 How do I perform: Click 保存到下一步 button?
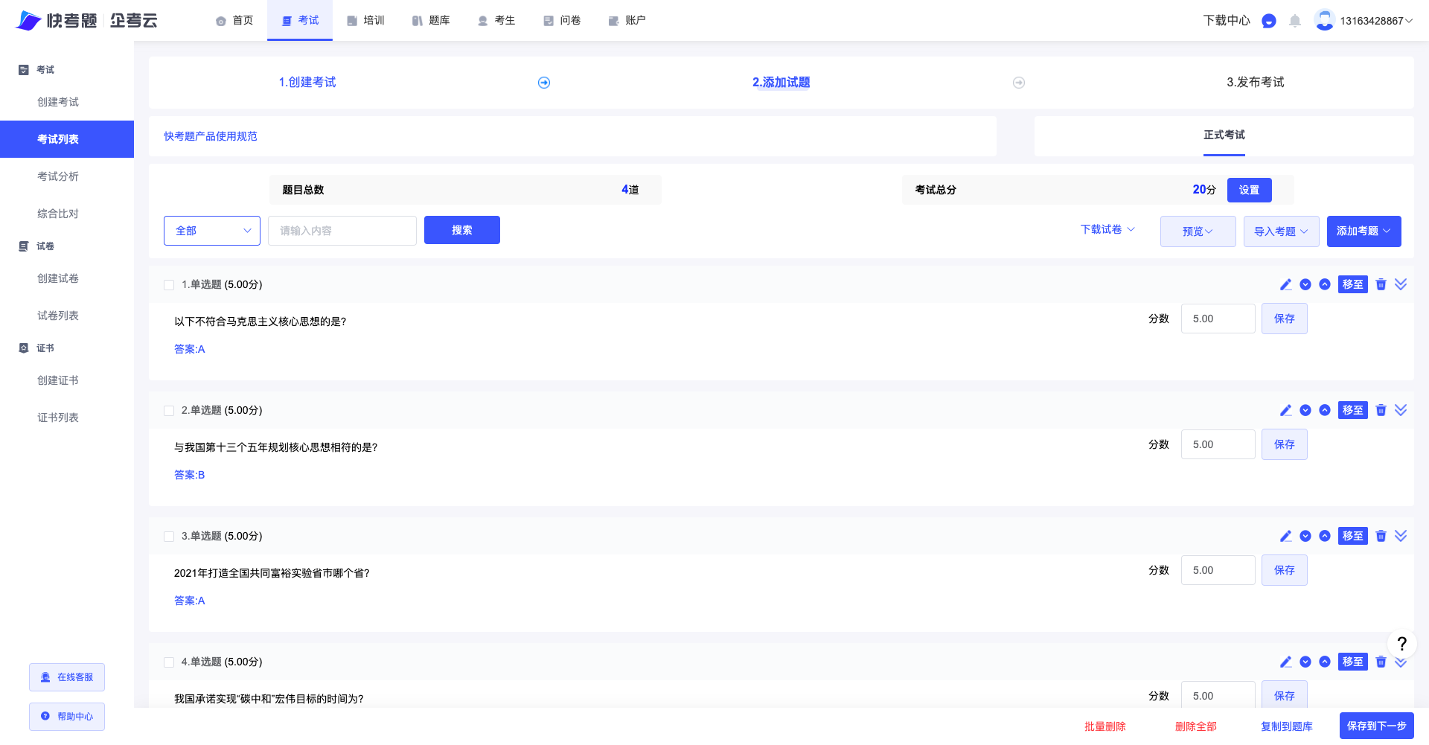(1377, 726)
